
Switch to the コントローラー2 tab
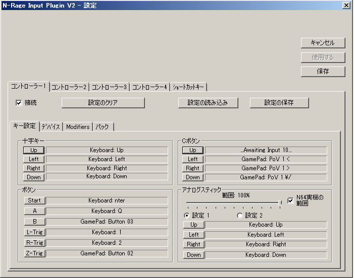(69, 87)
